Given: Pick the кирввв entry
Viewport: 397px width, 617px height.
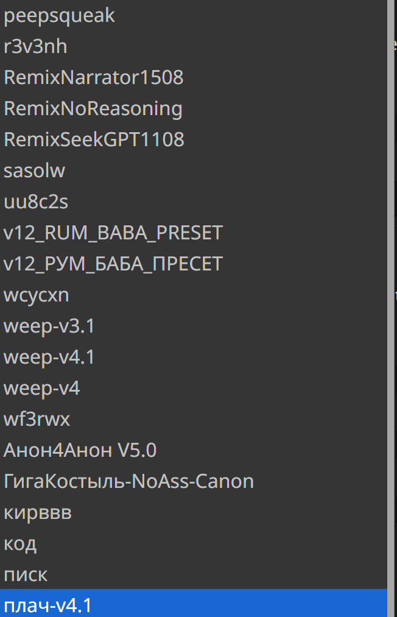Looking at the screenshot, I should pos(38,513).
